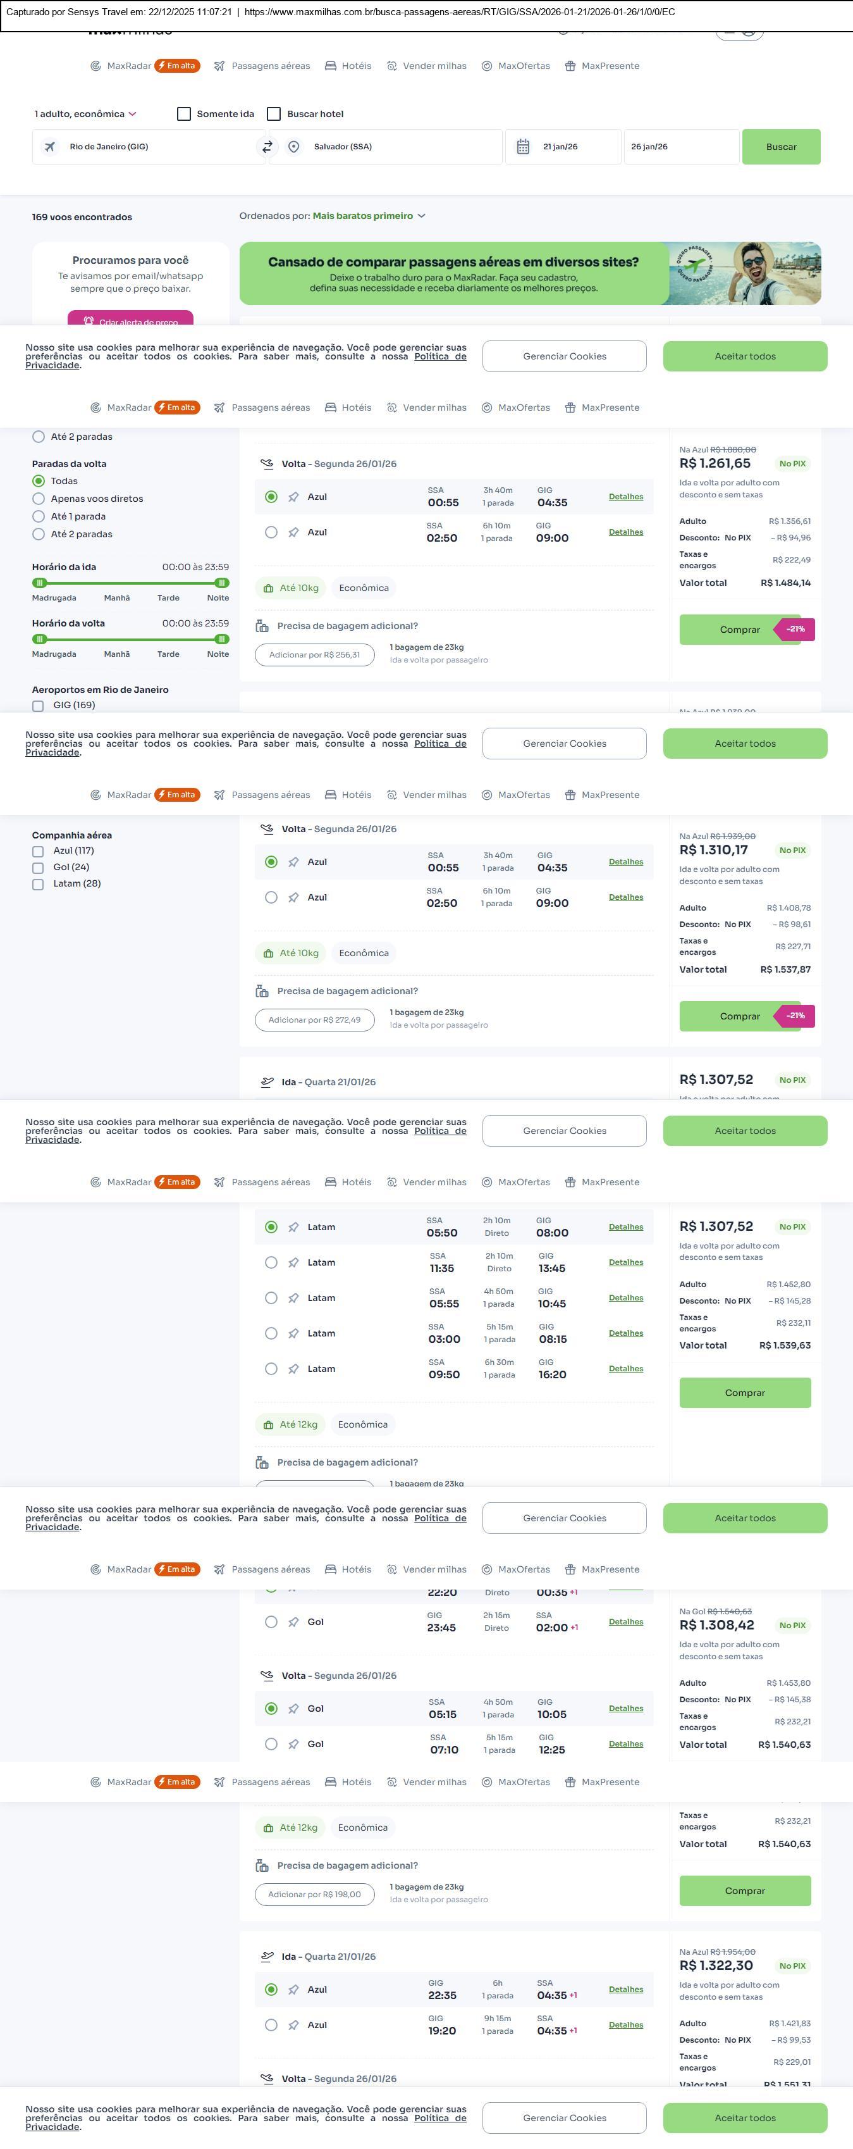Click the calendar icon beside 21 jan/26

(x=523, y=147)
